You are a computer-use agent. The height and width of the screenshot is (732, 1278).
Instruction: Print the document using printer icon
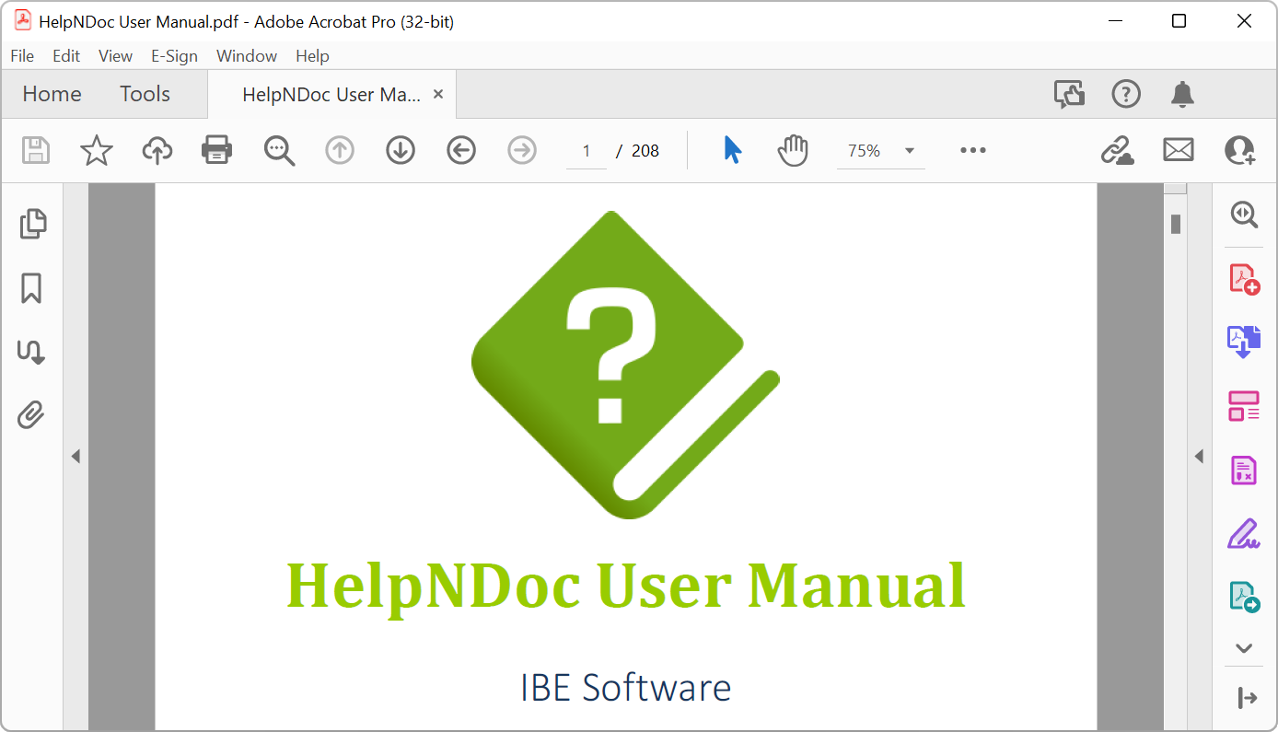217,150
